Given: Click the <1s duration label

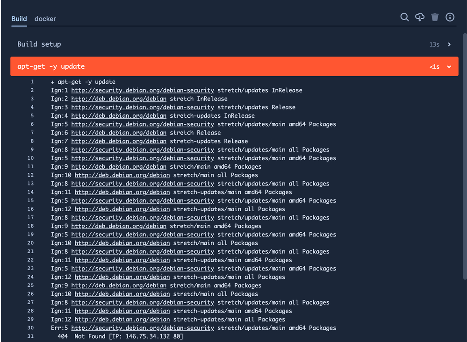Looking at the screenshot, I should tap(434, 67).
